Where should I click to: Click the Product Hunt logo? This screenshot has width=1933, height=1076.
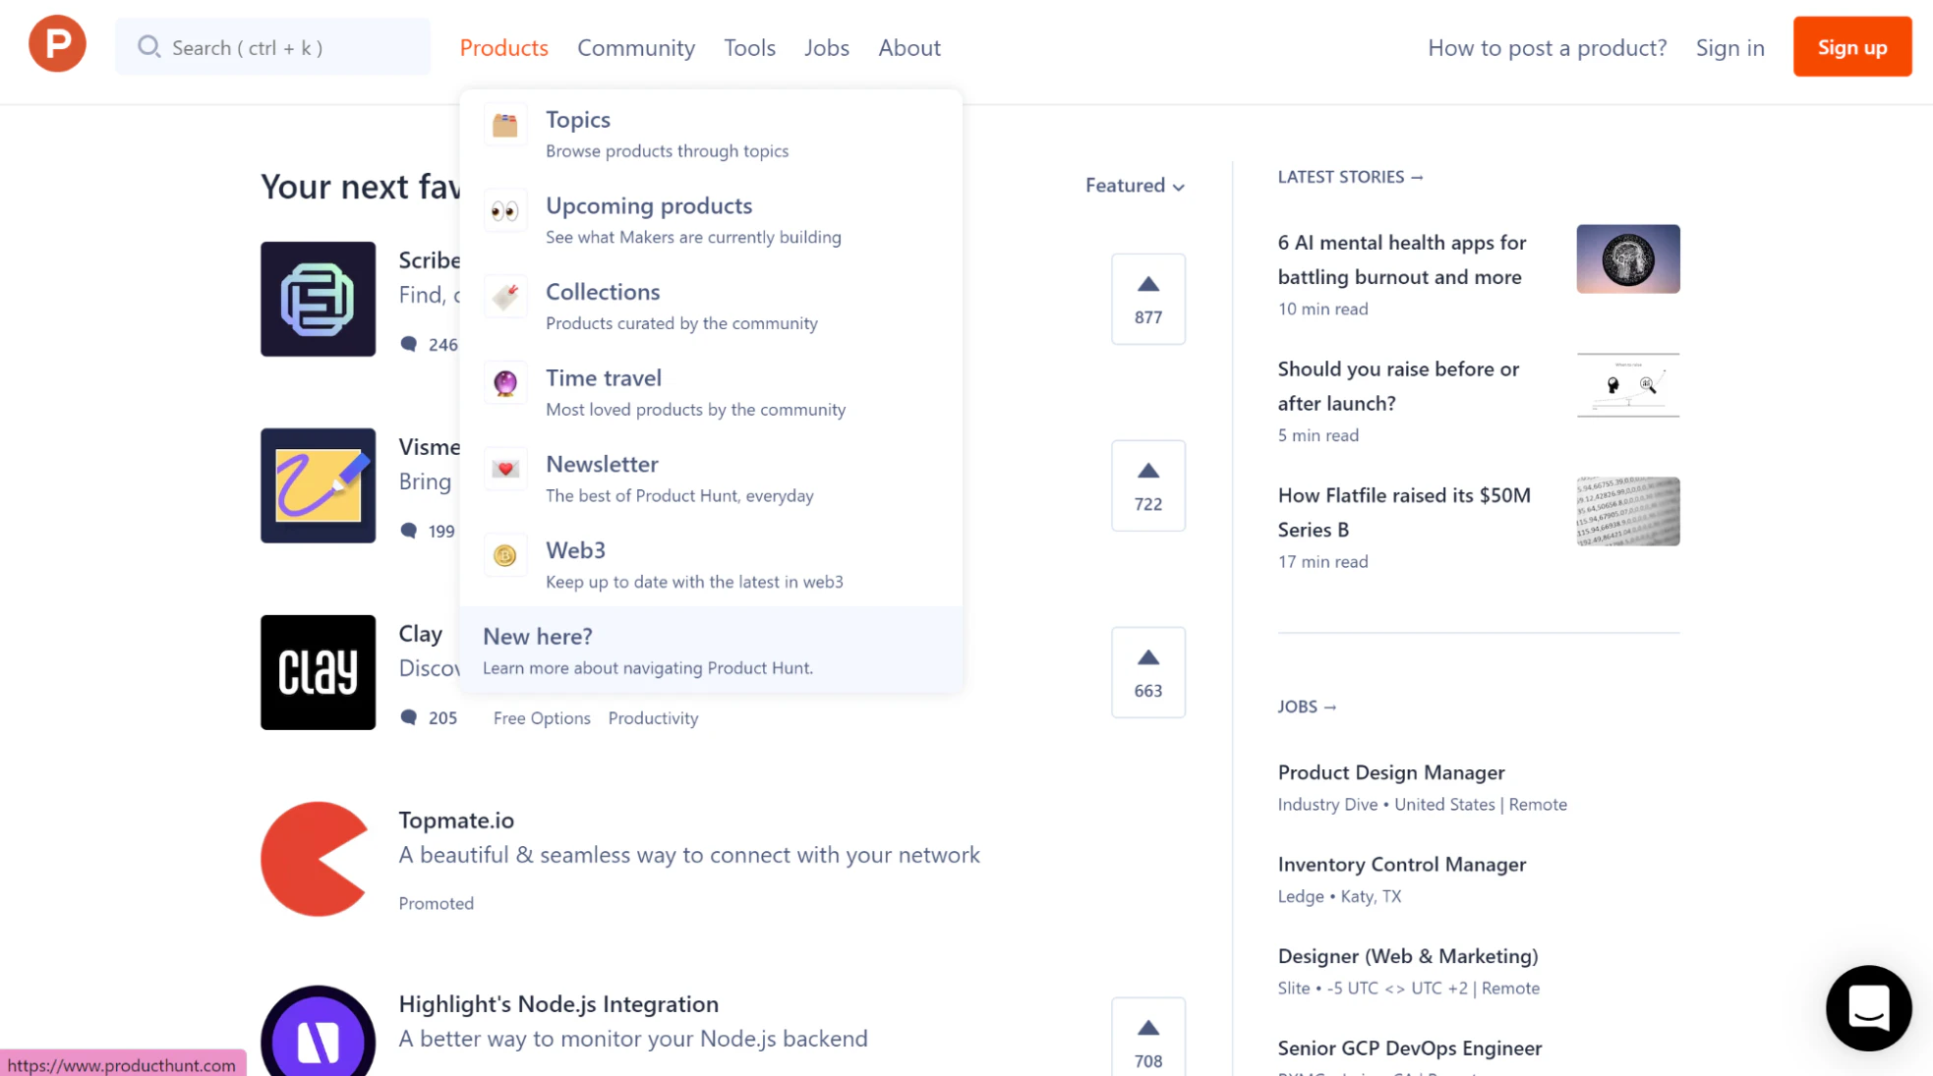tap(57, 44)
